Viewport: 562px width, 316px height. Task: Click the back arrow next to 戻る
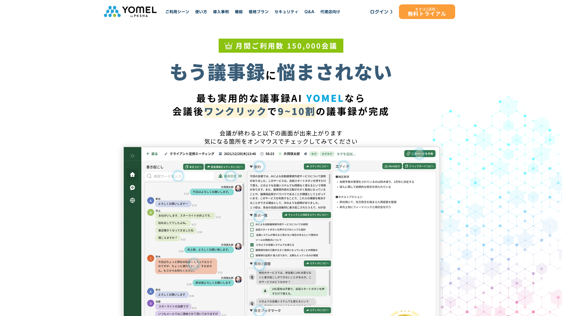[x=148, y=154]
